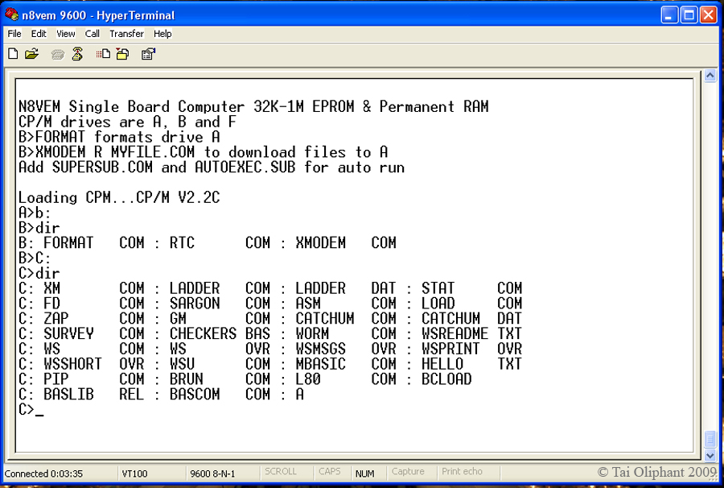Click the Receive file toolbar icon
724x488 pixels.
122,54
